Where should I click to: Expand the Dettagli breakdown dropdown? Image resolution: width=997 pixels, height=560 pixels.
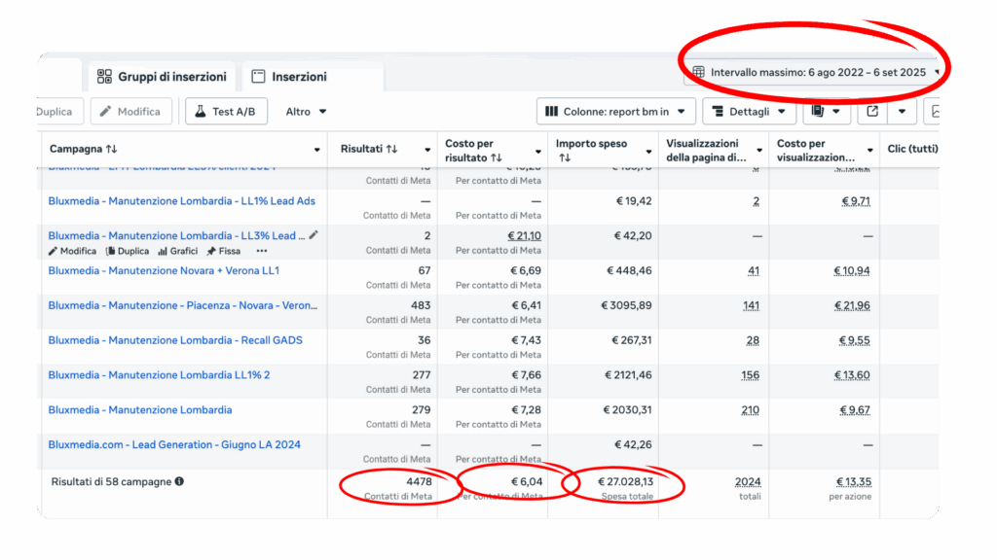click(748, 112)
